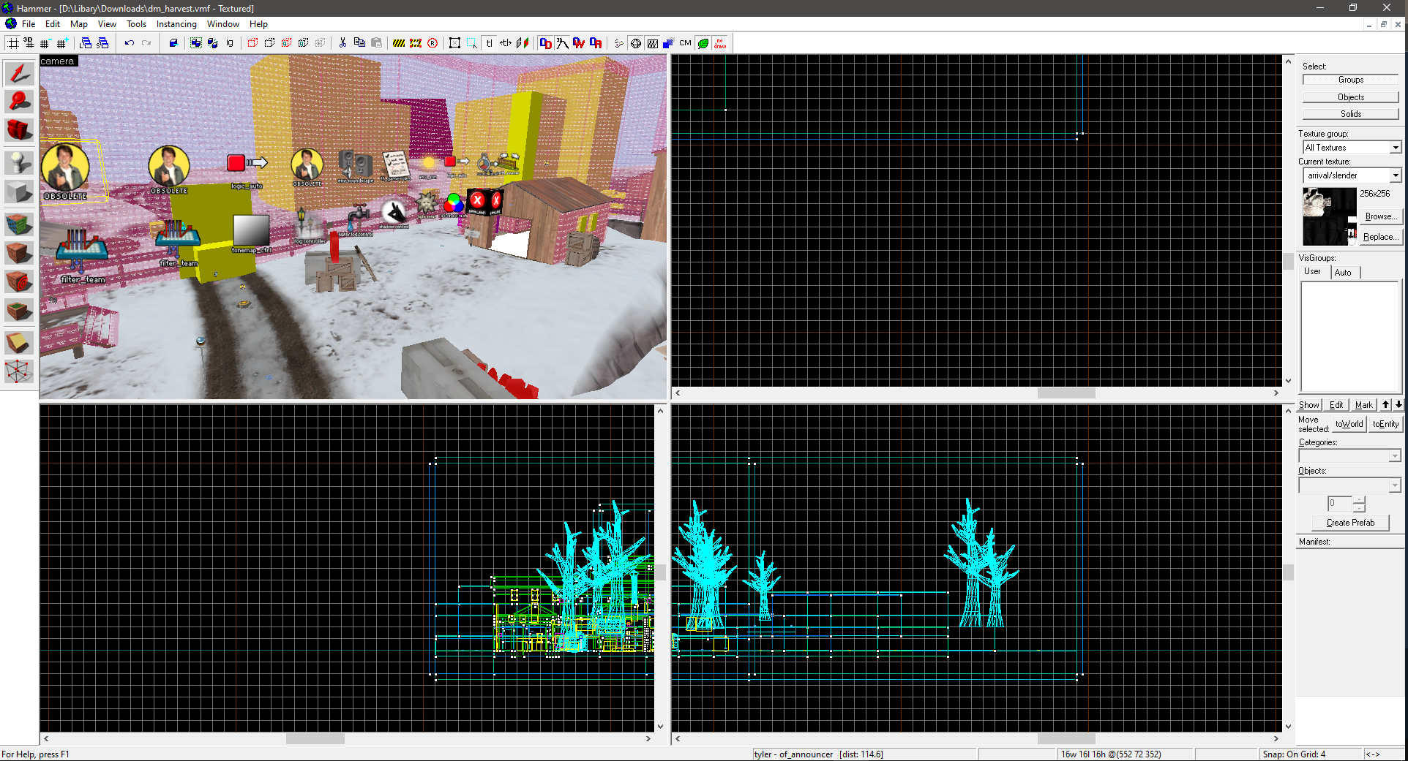This screenshot has width=1408, height=761.
Task: Open the Instancing menu
Action: click(x=176, y=24)
